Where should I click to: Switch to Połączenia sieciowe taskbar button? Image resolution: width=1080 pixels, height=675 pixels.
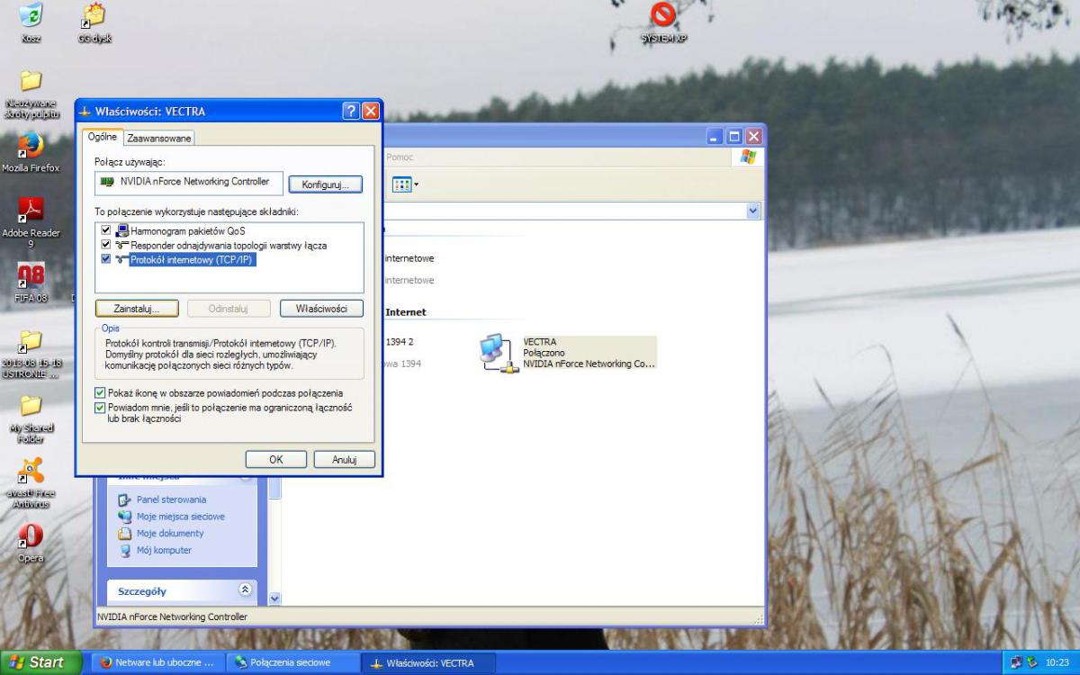[292, 662]
